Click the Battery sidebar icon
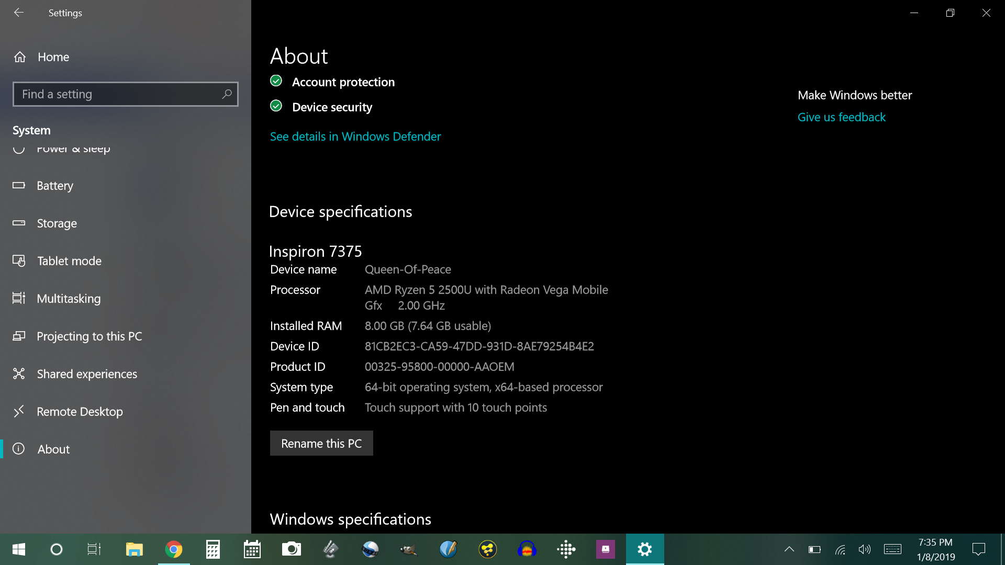1005x565 pixels. [19, 185]
